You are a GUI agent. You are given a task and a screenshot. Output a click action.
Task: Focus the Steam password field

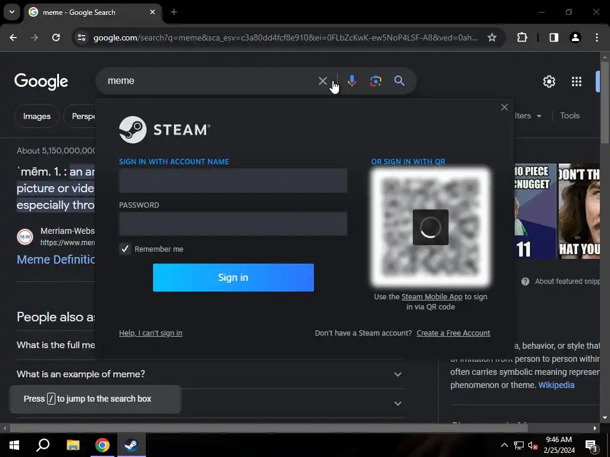(x=233, y=224)
